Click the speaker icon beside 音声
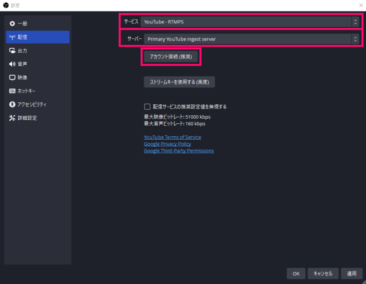The image size is (366, 284). [x=12, y=64]
